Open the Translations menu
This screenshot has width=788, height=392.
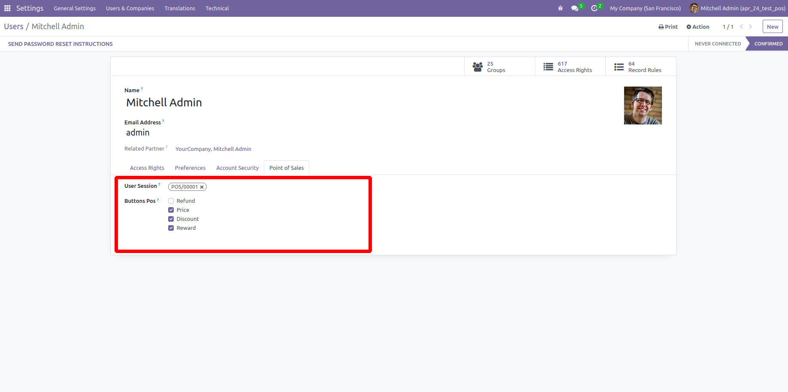point(180,8)
